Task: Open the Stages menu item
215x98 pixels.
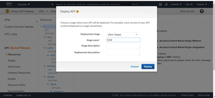Action: coord(12,61)
